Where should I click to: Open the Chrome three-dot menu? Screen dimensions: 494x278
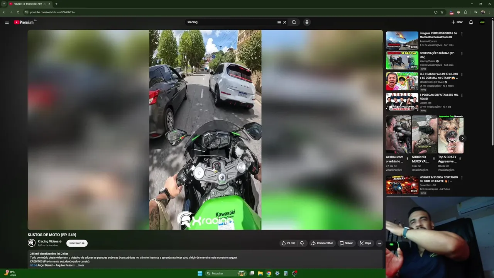point(489,12)
